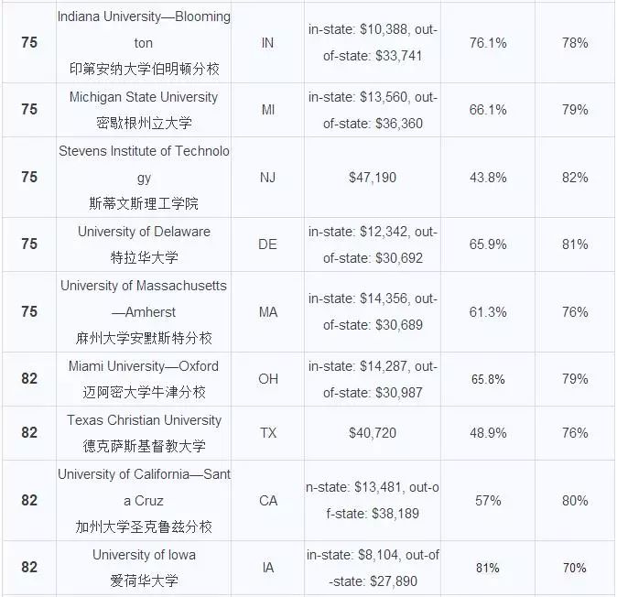617x597 pixels.
Task: Click the OH state abbreviation
Action: [268, 379]
